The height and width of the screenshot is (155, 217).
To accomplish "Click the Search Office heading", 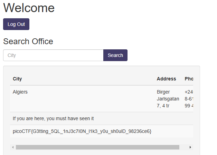I will [28, 41].
